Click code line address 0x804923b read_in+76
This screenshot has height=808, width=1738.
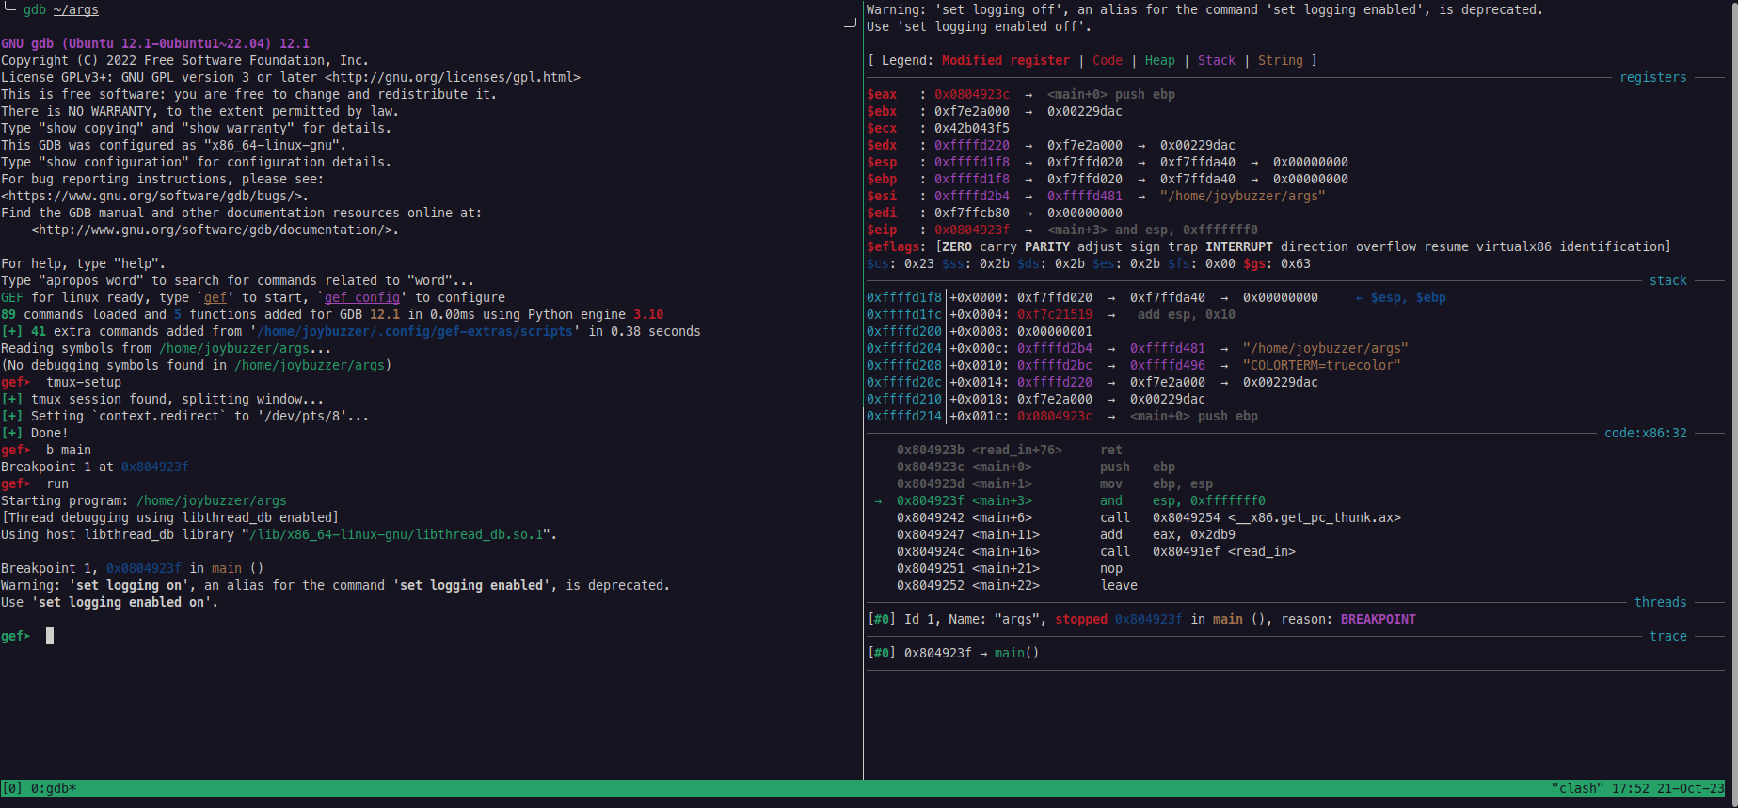click(x=980, y=450)
